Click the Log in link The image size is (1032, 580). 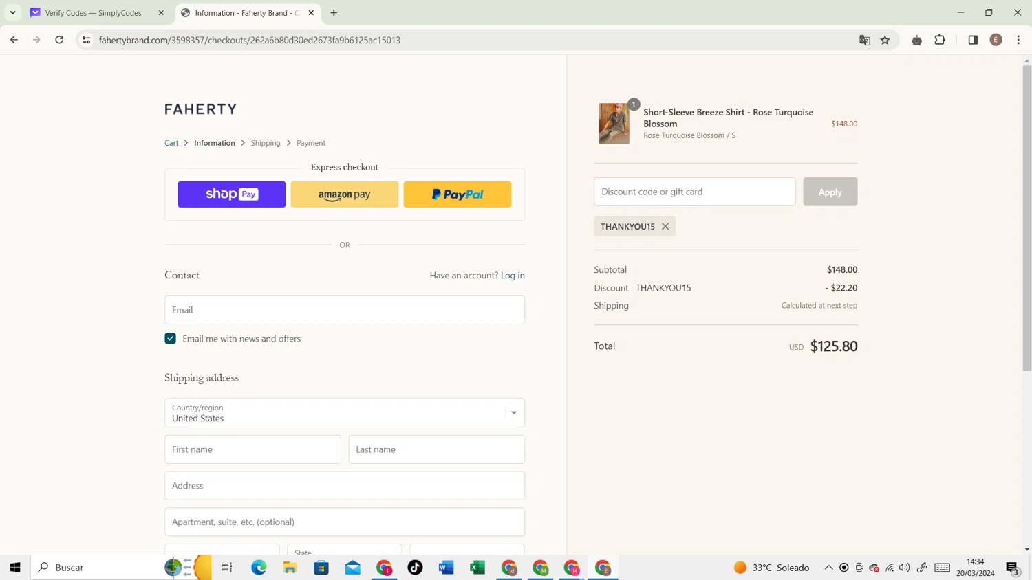[513, 276]
